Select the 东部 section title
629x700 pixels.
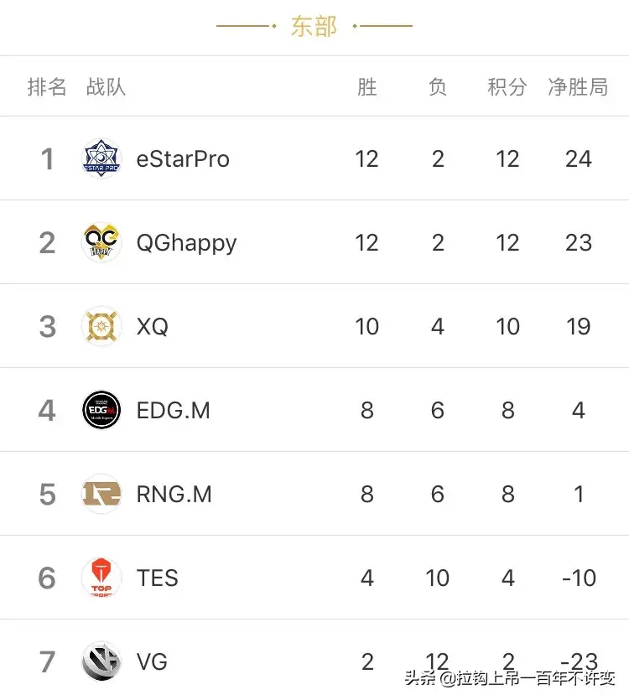click(314, 26)
